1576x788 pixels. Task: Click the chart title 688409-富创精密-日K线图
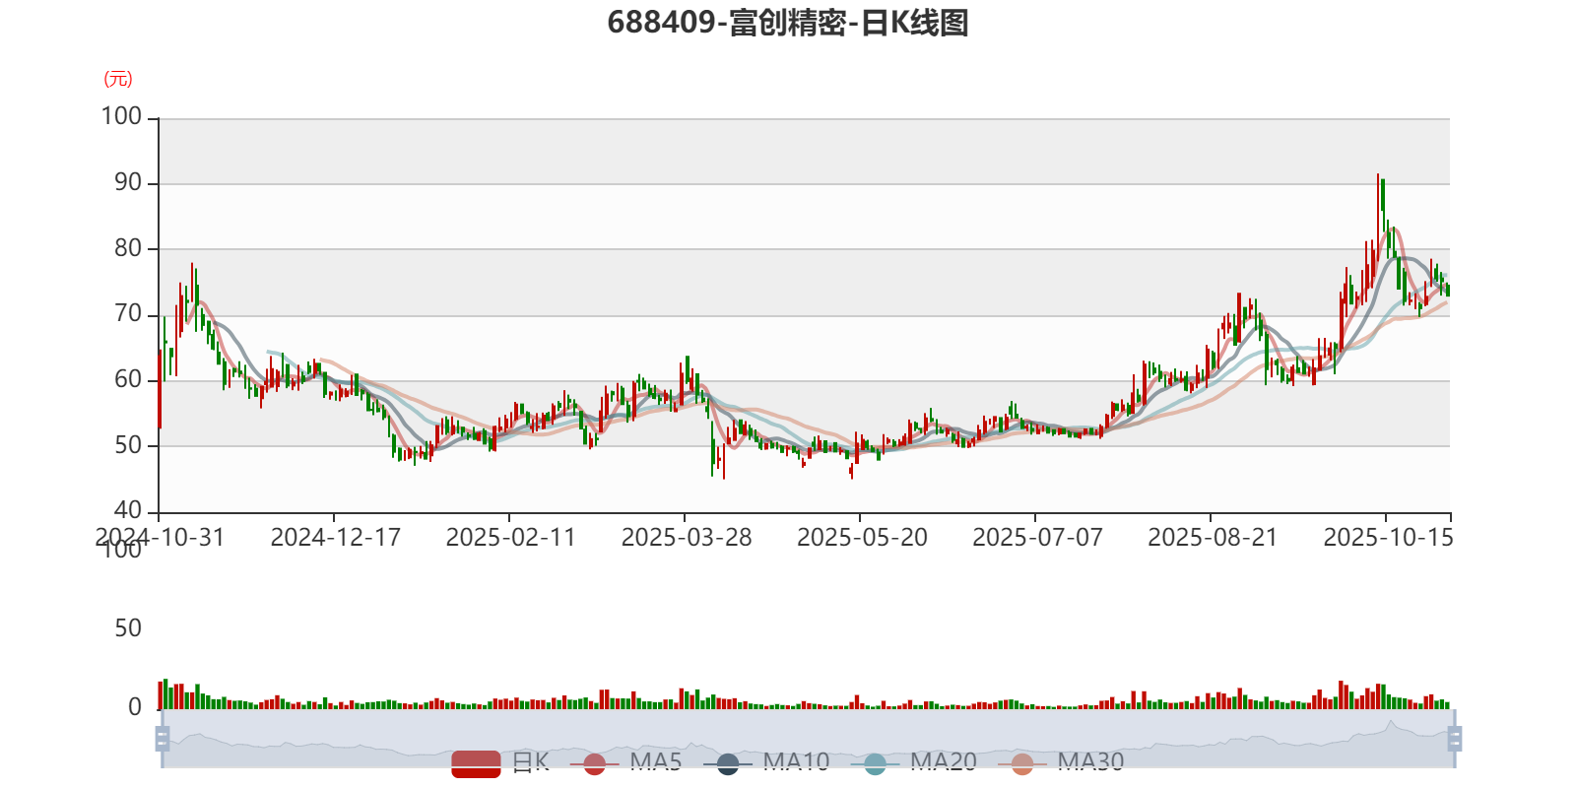(788, 23)
